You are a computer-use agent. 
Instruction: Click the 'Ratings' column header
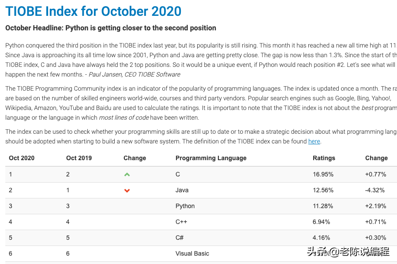(324, 158)
